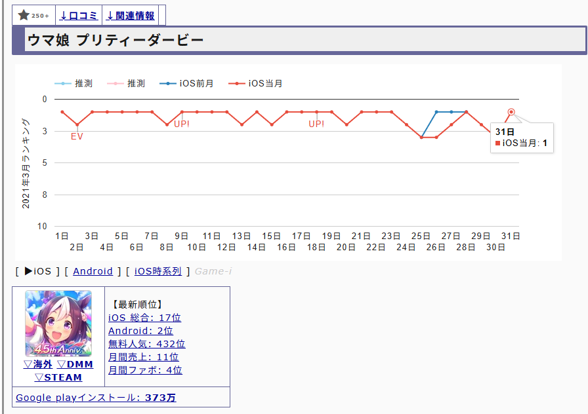Click the 【最新順位】 heading text

pos(138,305)
